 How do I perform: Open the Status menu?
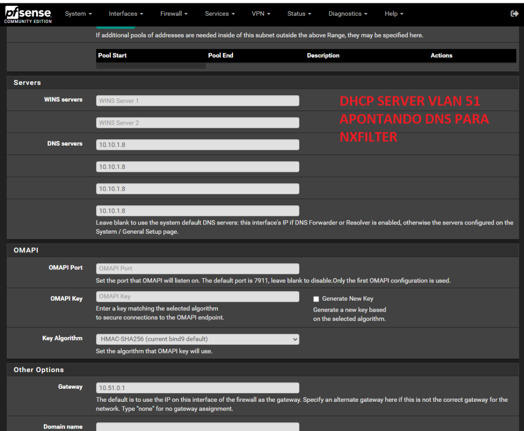click(299, 14)
